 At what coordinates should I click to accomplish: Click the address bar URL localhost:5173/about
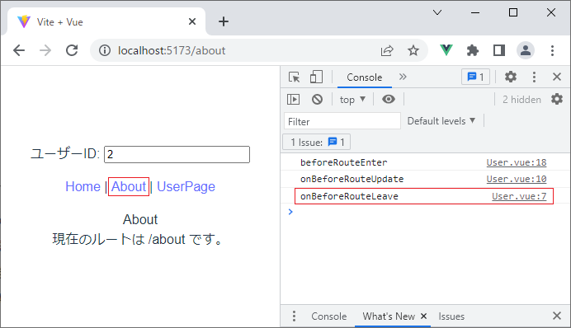(172, 50)
